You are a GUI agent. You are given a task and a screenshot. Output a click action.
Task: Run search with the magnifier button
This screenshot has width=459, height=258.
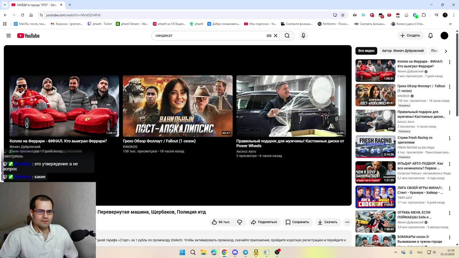pyautogui.click(x=287, y=35)
